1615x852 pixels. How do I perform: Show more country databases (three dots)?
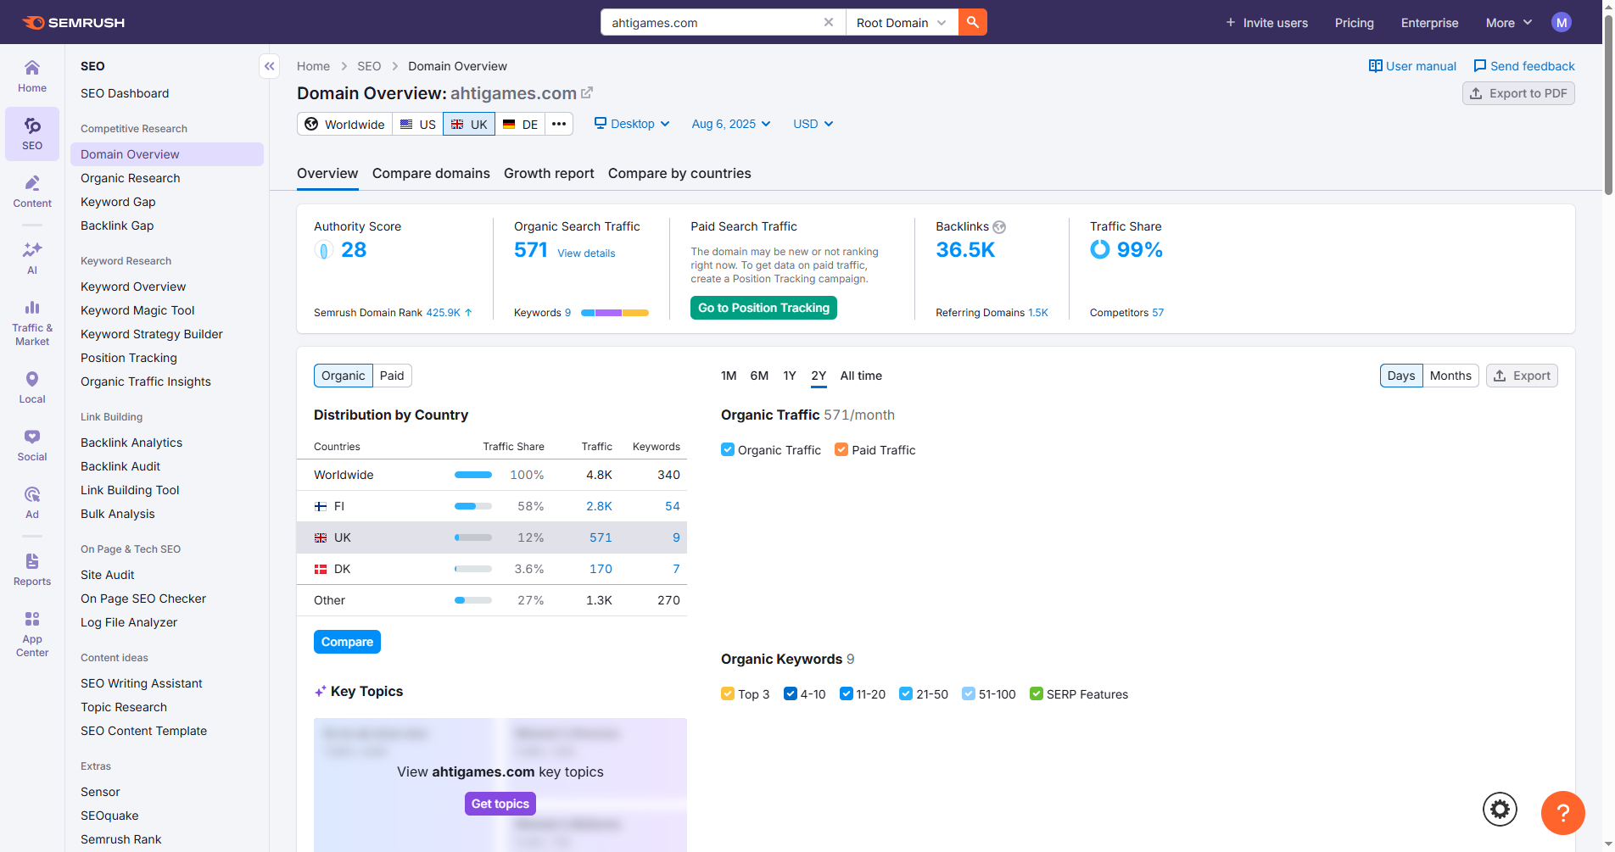click(x=559, y=124)
